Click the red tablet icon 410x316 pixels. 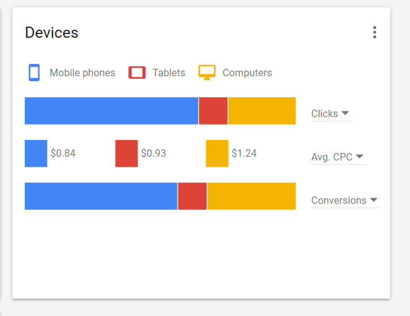click(137, 72)
